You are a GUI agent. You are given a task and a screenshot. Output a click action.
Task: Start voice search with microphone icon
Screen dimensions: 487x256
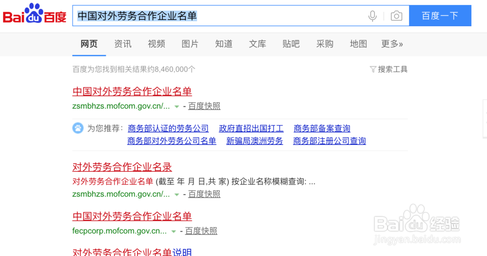point(373,16)
